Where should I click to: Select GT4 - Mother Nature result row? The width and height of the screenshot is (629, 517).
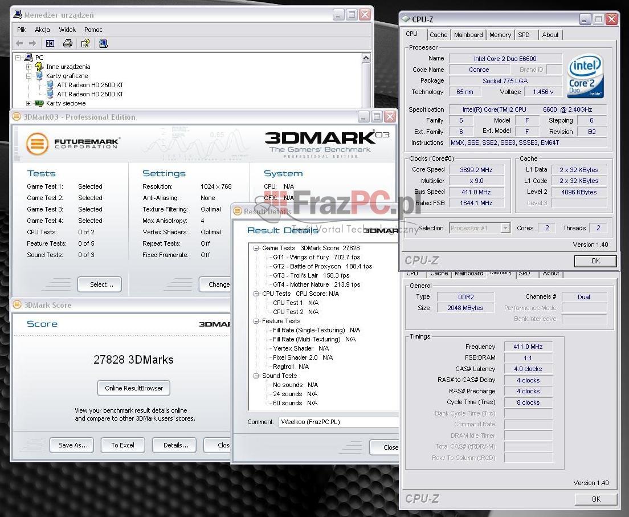(x=317, y=284)
